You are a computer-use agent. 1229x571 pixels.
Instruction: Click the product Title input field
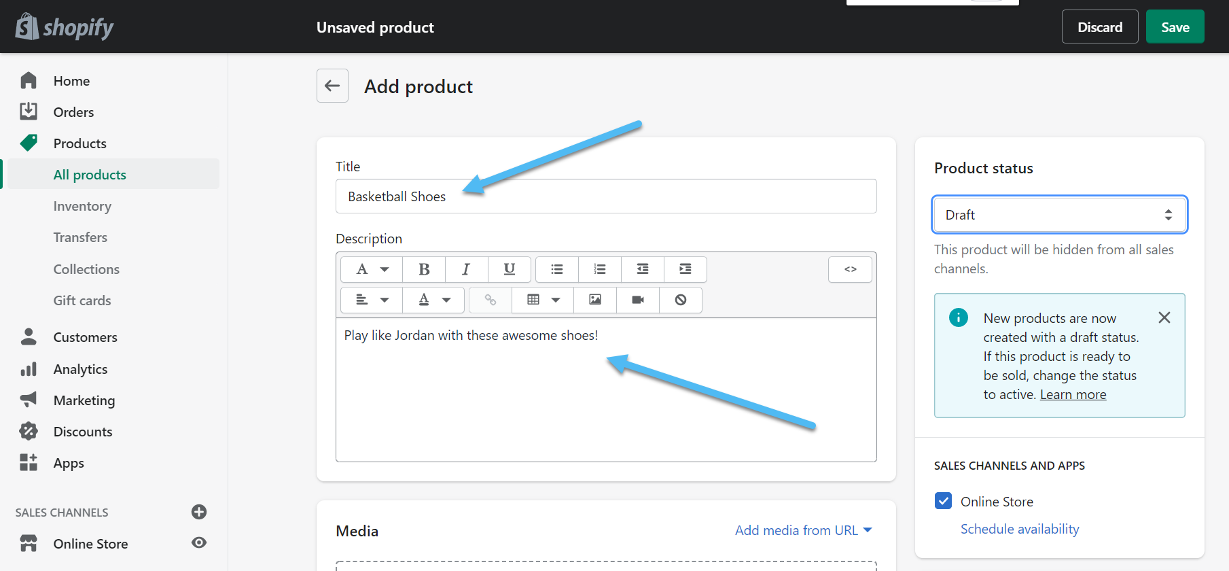click(605, 196)
